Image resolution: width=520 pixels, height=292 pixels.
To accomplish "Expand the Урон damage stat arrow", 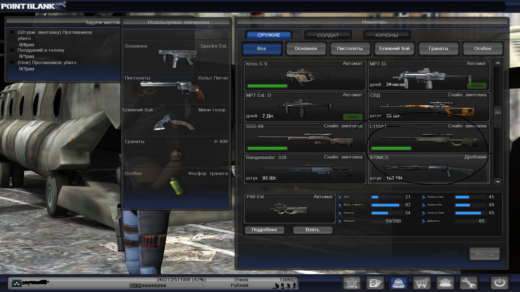I will tap(340, 197).
